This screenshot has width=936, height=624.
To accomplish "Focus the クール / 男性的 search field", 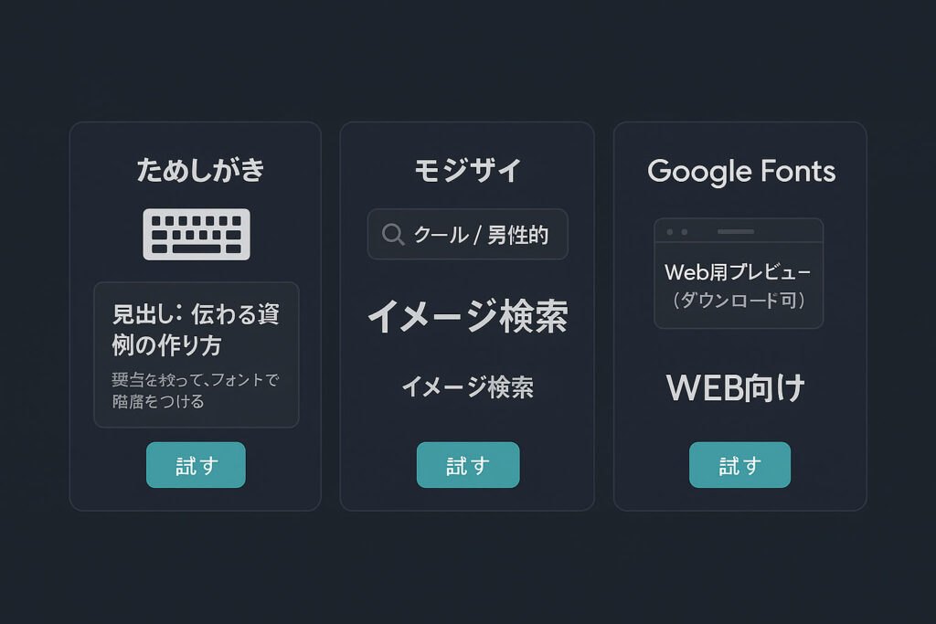I will 467,234.
